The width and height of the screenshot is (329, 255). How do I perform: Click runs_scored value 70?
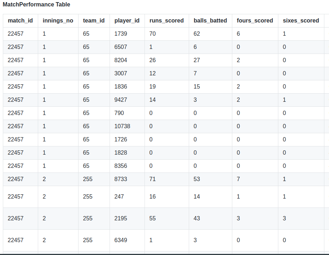click(152, 34)
